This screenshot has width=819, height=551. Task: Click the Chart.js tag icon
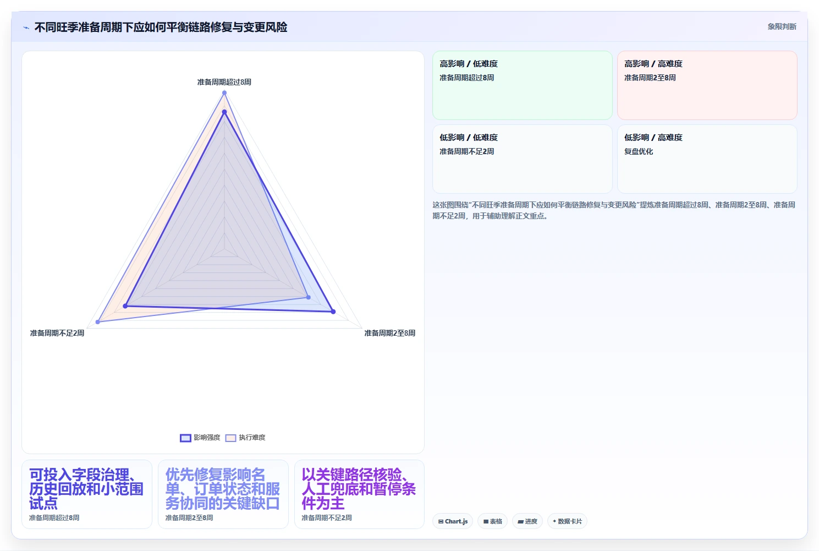point(441,521)
